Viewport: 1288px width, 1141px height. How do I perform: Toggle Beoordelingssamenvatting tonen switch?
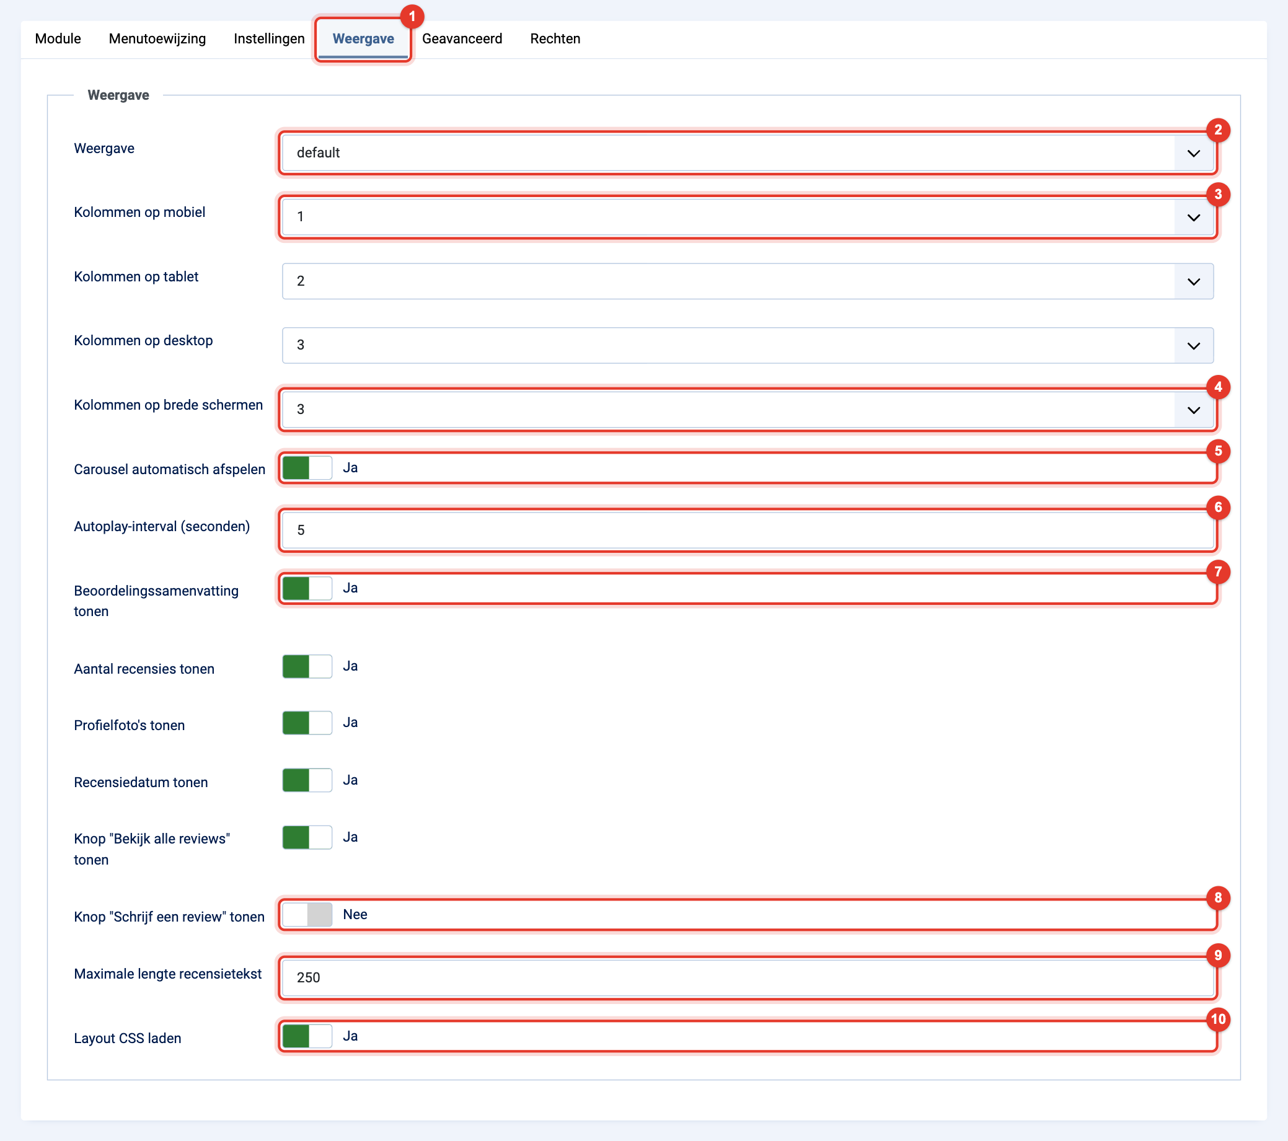[307, 588]
